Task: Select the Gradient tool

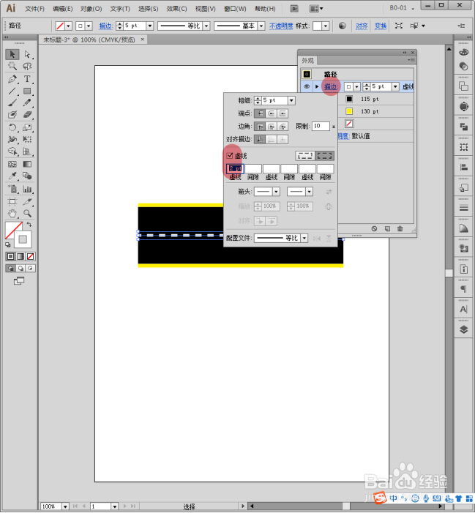Action: (27, 164)
